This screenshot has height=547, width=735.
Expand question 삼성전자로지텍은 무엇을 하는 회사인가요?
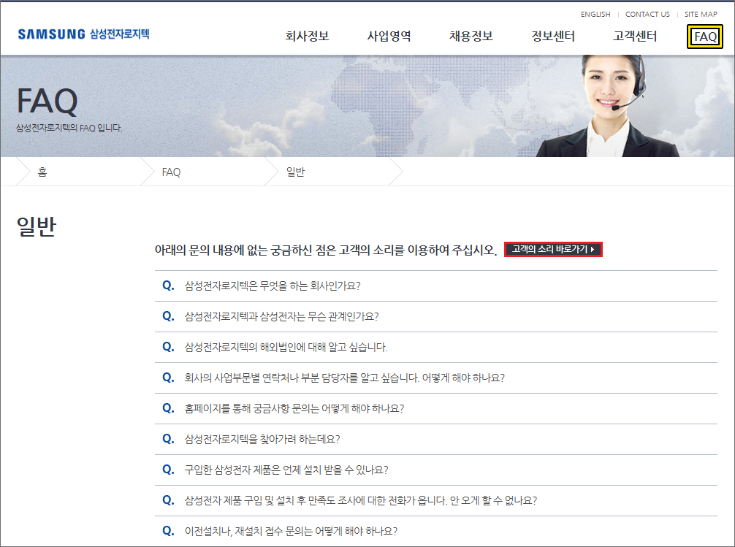(x=436, y=286)
